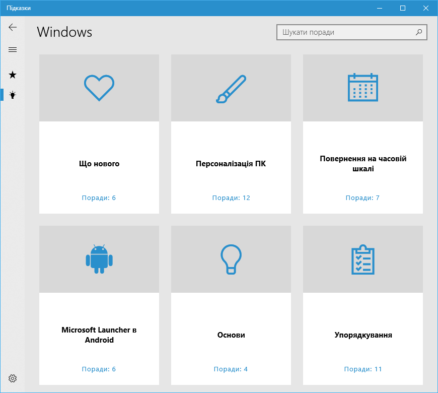
Task: Click the clipboard checklist icon
Action: pos(363,259)
